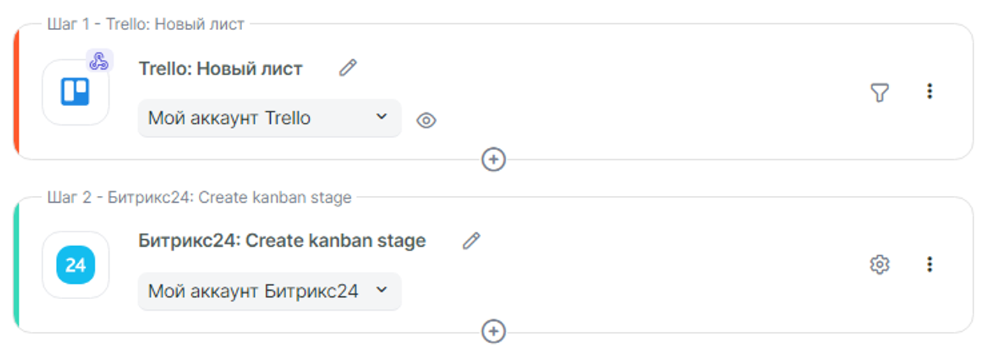This screenshot has height=357, width=991.
Task: Toggle the eye icon beside the Trello account
Action: point(426,121)
